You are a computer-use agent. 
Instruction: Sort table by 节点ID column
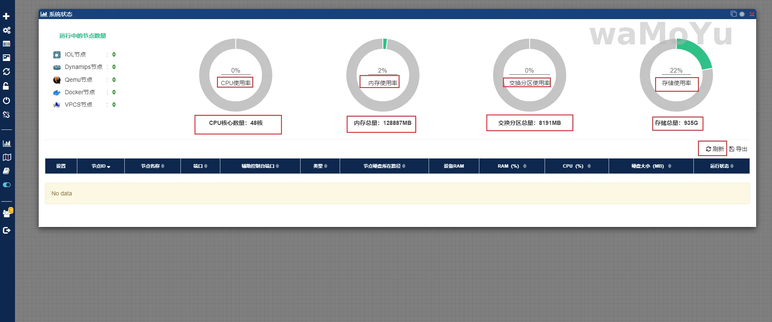(x=101, y=166)
